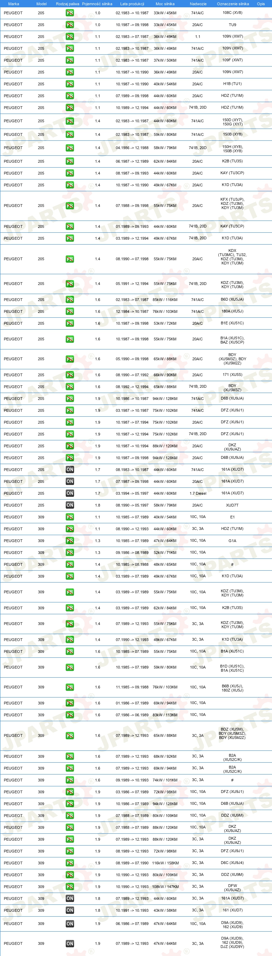Click the ON icon in the 1.7 Diesel body row
The height and width of the screenshot is (956, 272).
tap(70, 493)
